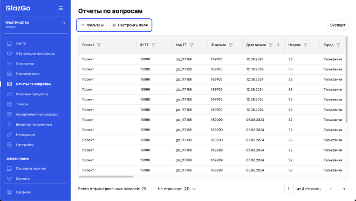Open Лента feed icon in sidebar
This screenshot has height=201, width=356.
click(x=9, y=43)
